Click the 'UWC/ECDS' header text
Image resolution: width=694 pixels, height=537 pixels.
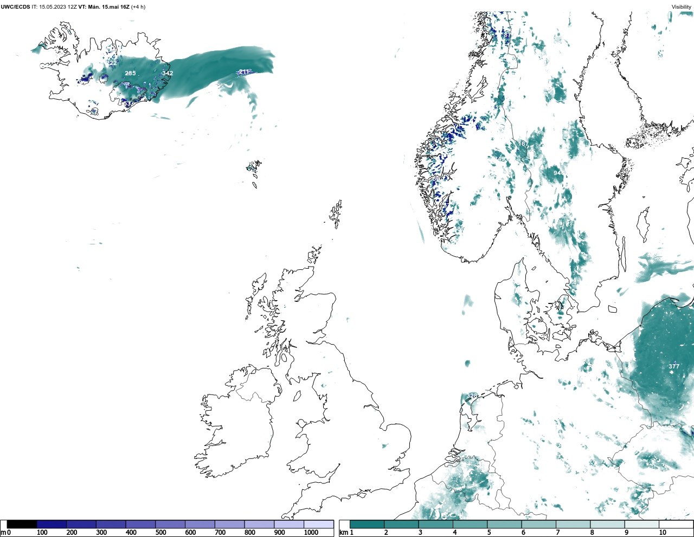pos(15,7)
